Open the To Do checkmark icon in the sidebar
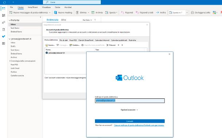The image size is (222, 138). click(4, 36)
